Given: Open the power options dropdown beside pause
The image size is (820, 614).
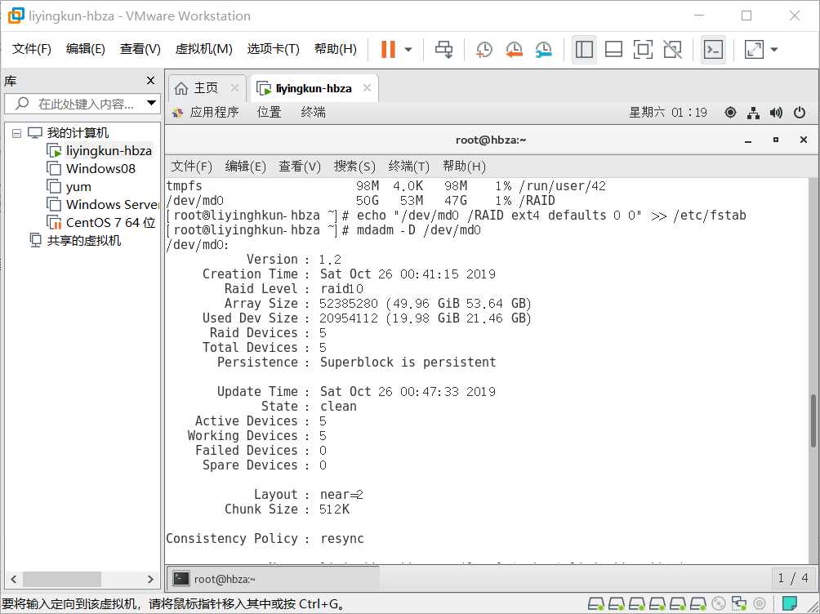Looking at the screenshot, I should pos(408,50).
